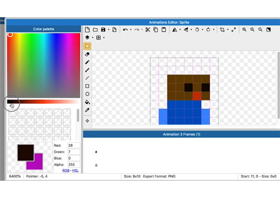Image resolution: width=280 pixels, height=198 pixels.
Task: Zoom out with the minus magnifier
Action: pos(252,30)
